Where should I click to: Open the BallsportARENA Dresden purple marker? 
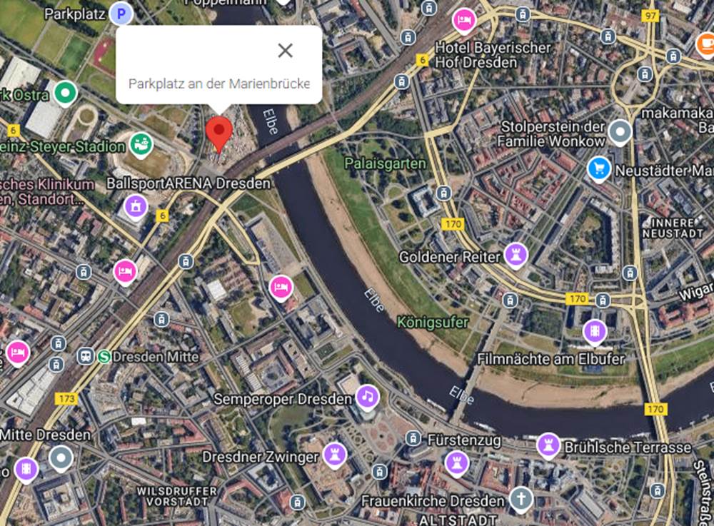[136, 207]
